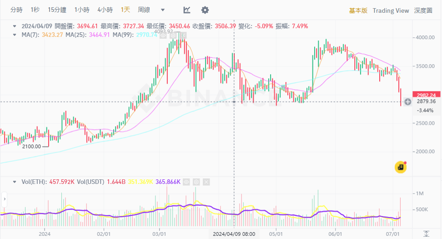Toggle Vol indicator visibility eye icon
The width and height of the screenshot is (442, 239).
tap(186, 182)
